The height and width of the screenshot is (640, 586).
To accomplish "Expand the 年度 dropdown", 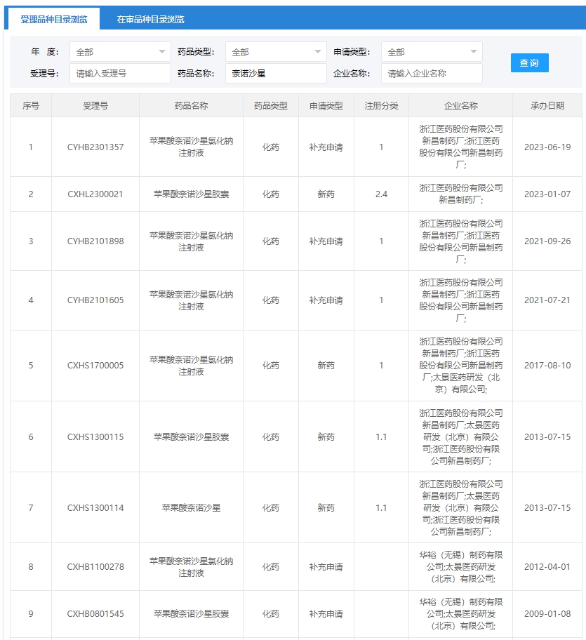I will (x=120, y=52).
